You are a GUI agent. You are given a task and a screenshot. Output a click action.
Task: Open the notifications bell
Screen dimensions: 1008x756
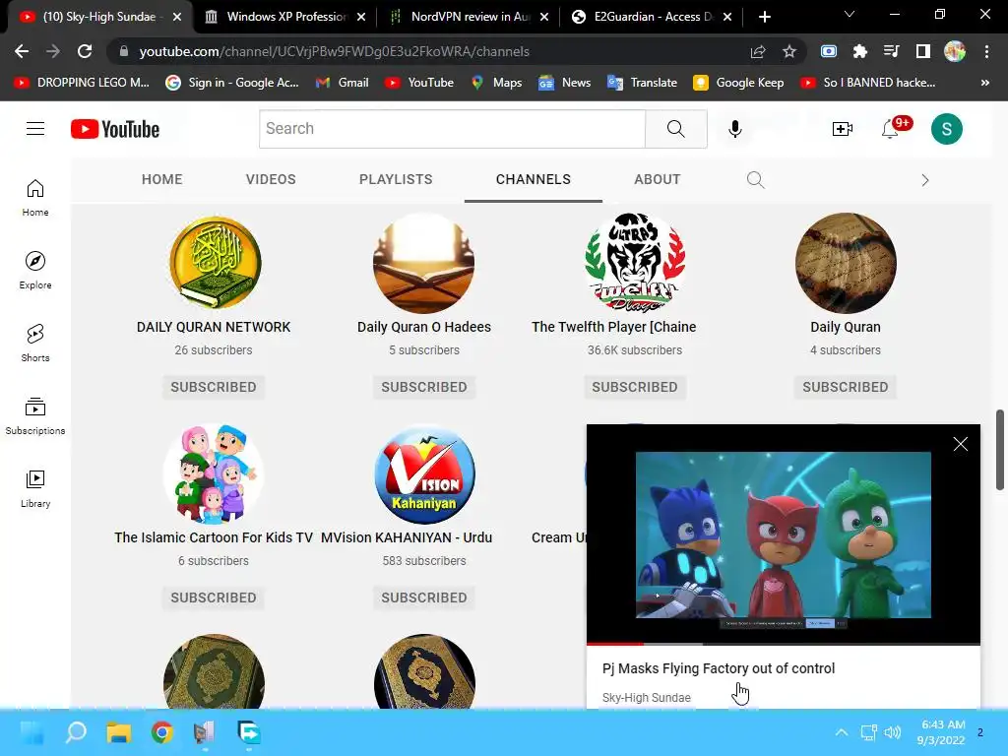[x=890, y=129]
